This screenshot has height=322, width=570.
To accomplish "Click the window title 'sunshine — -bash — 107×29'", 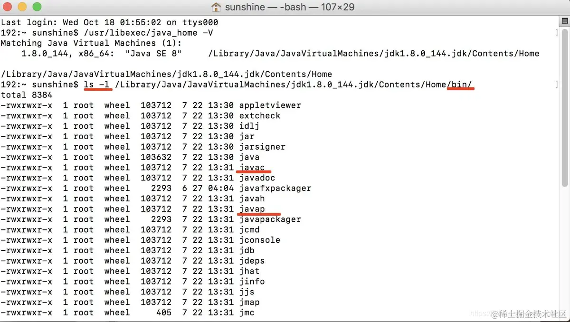I will (290, 7).
